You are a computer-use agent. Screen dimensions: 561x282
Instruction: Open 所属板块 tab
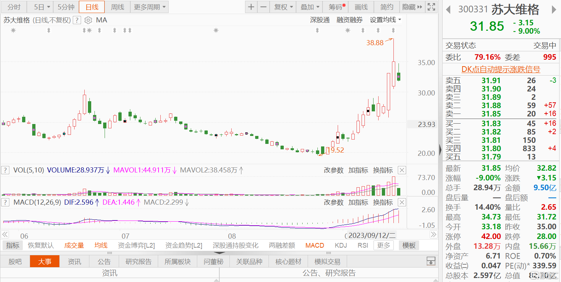click(177, 261)
